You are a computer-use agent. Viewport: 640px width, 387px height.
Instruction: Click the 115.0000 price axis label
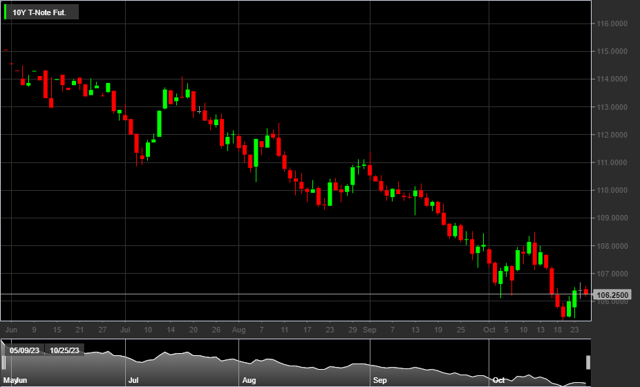[612, 51]
